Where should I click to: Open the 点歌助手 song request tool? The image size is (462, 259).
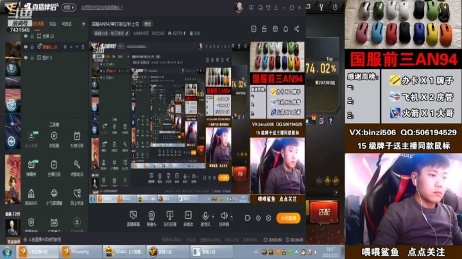(77, 168)
